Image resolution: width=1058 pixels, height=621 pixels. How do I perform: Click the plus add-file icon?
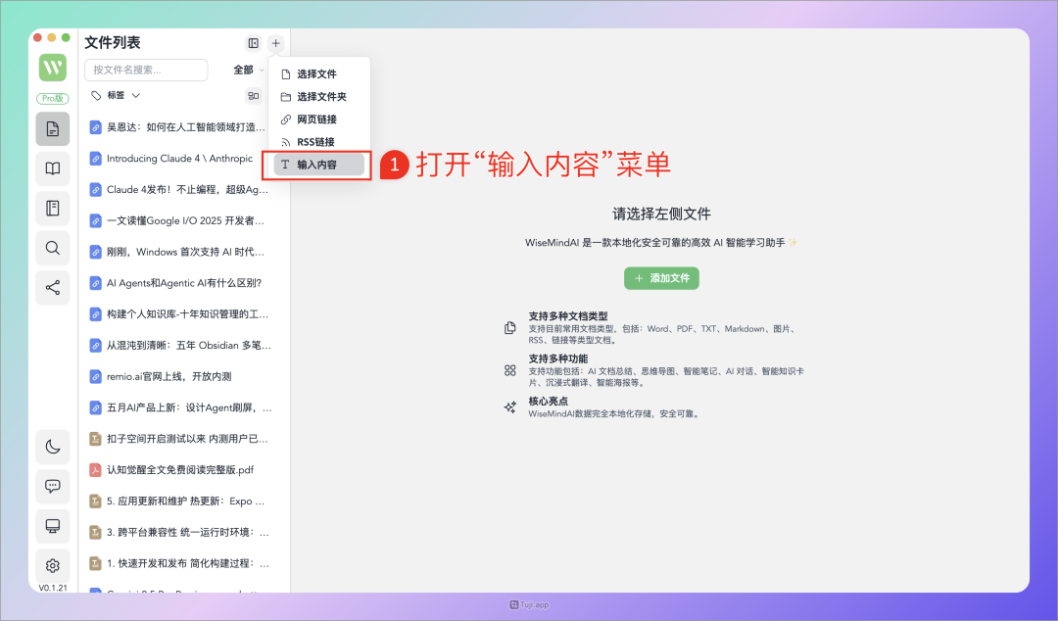(x=275, y=43)
